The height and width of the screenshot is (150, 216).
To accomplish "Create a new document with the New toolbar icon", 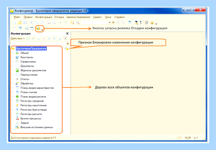I will click(15, 23).
